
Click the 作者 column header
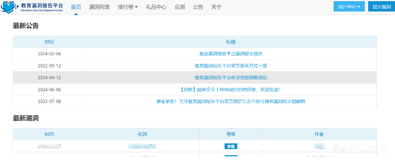click(319, 134)
